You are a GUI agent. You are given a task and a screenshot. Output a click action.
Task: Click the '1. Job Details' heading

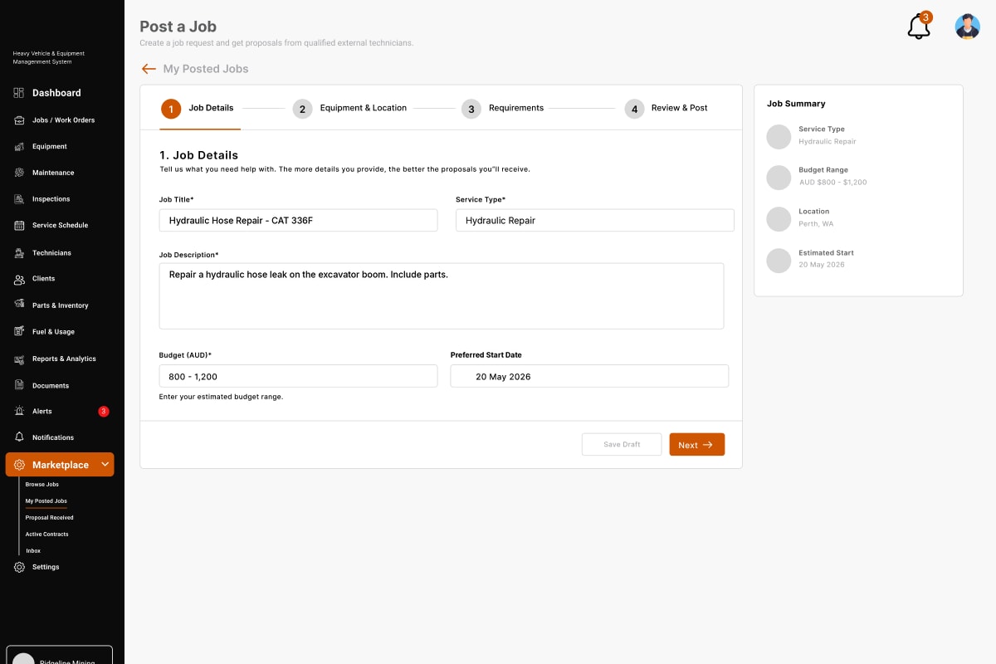[x=198, y=155]
